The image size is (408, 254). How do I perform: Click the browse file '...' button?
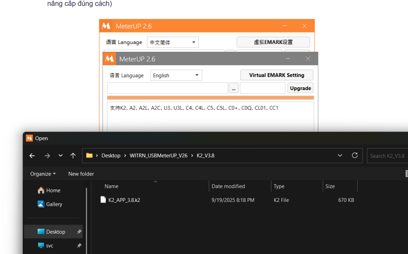point(234,88)
